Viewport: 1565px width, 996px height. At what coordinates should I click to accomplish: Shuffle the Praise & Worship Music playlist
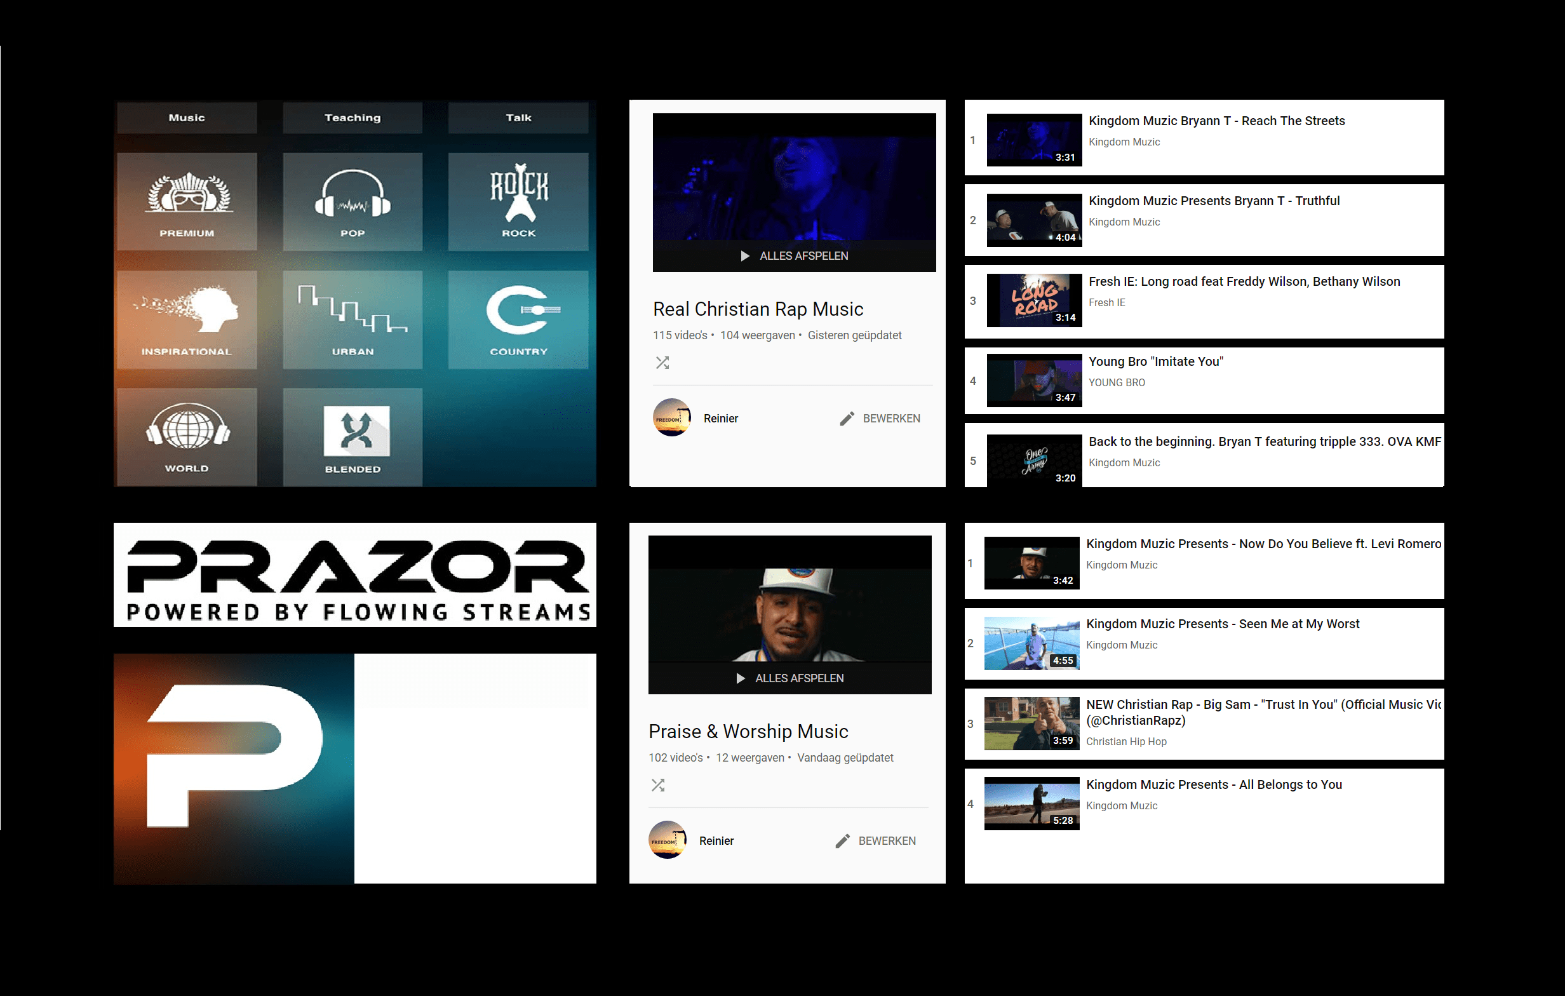[x=658, y=785]
